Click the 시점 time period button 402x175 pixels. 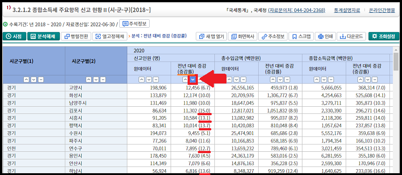[15, 36]
